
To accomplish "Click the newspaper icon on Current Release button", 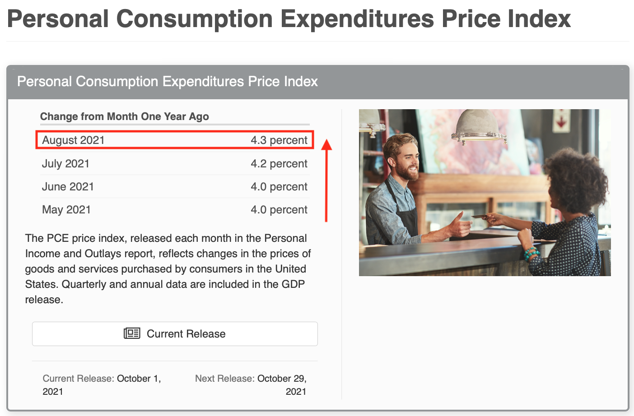I will [x=131, y=333].
